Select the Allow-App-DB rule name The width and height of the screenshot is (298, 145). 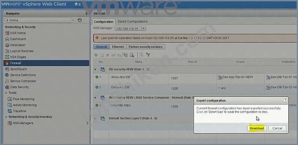coord(121,77)
